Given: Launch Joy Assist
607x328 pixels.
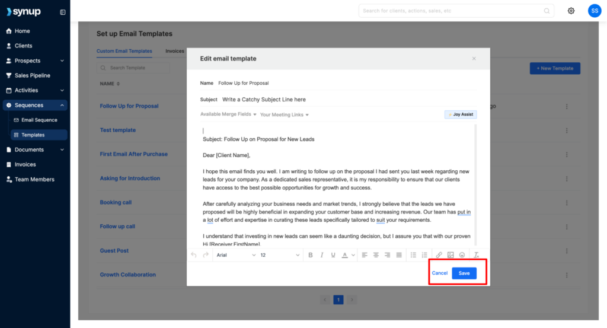Looking at the screenshot, I should click(x=461, y=114).
